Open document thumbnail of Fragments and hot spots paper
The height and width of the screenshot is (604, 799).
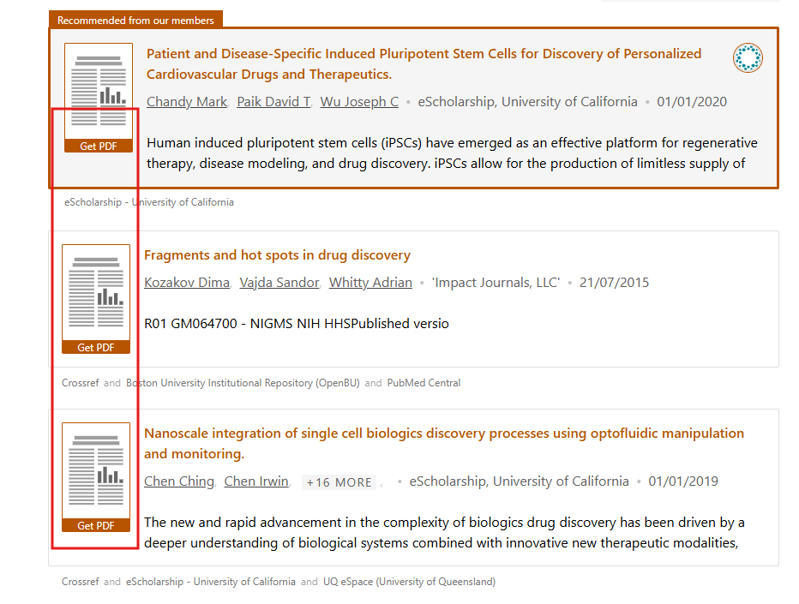96,291
